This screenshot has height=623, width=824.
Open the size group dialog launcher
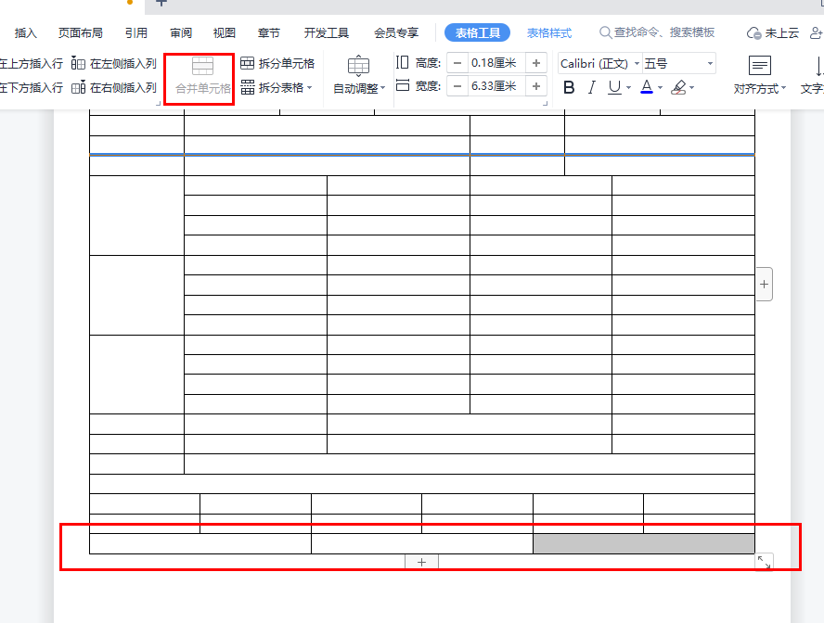[x=545, y=104]
